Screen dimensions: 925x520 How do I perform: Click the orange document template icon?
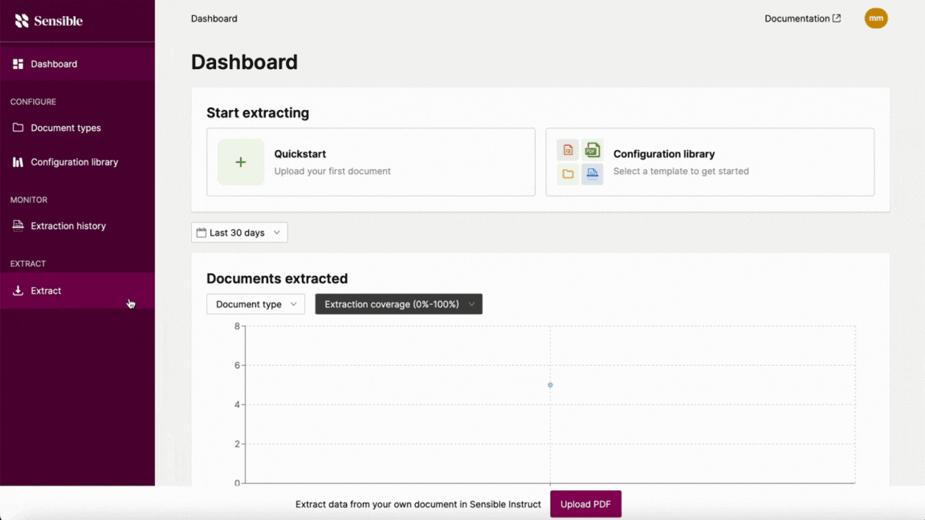[x=568, y=150]
